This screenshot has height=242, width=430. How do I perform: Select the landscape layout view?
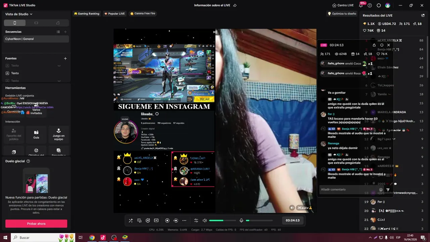[36, 23]
